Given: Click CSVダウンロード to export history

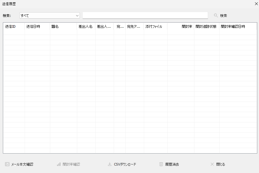Looking at the screenshot, I should pyautogui.click(x=125, y=164).
